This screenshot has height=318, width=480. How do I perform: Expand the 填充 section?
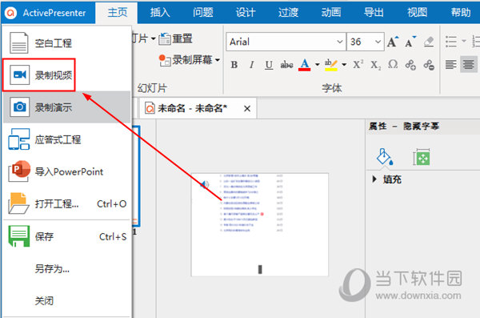click(x=374, y=179)
